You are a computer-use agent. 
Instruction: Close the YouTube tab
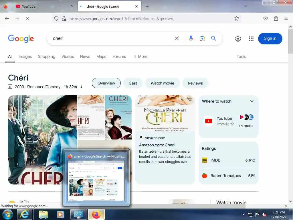point(72,6)
